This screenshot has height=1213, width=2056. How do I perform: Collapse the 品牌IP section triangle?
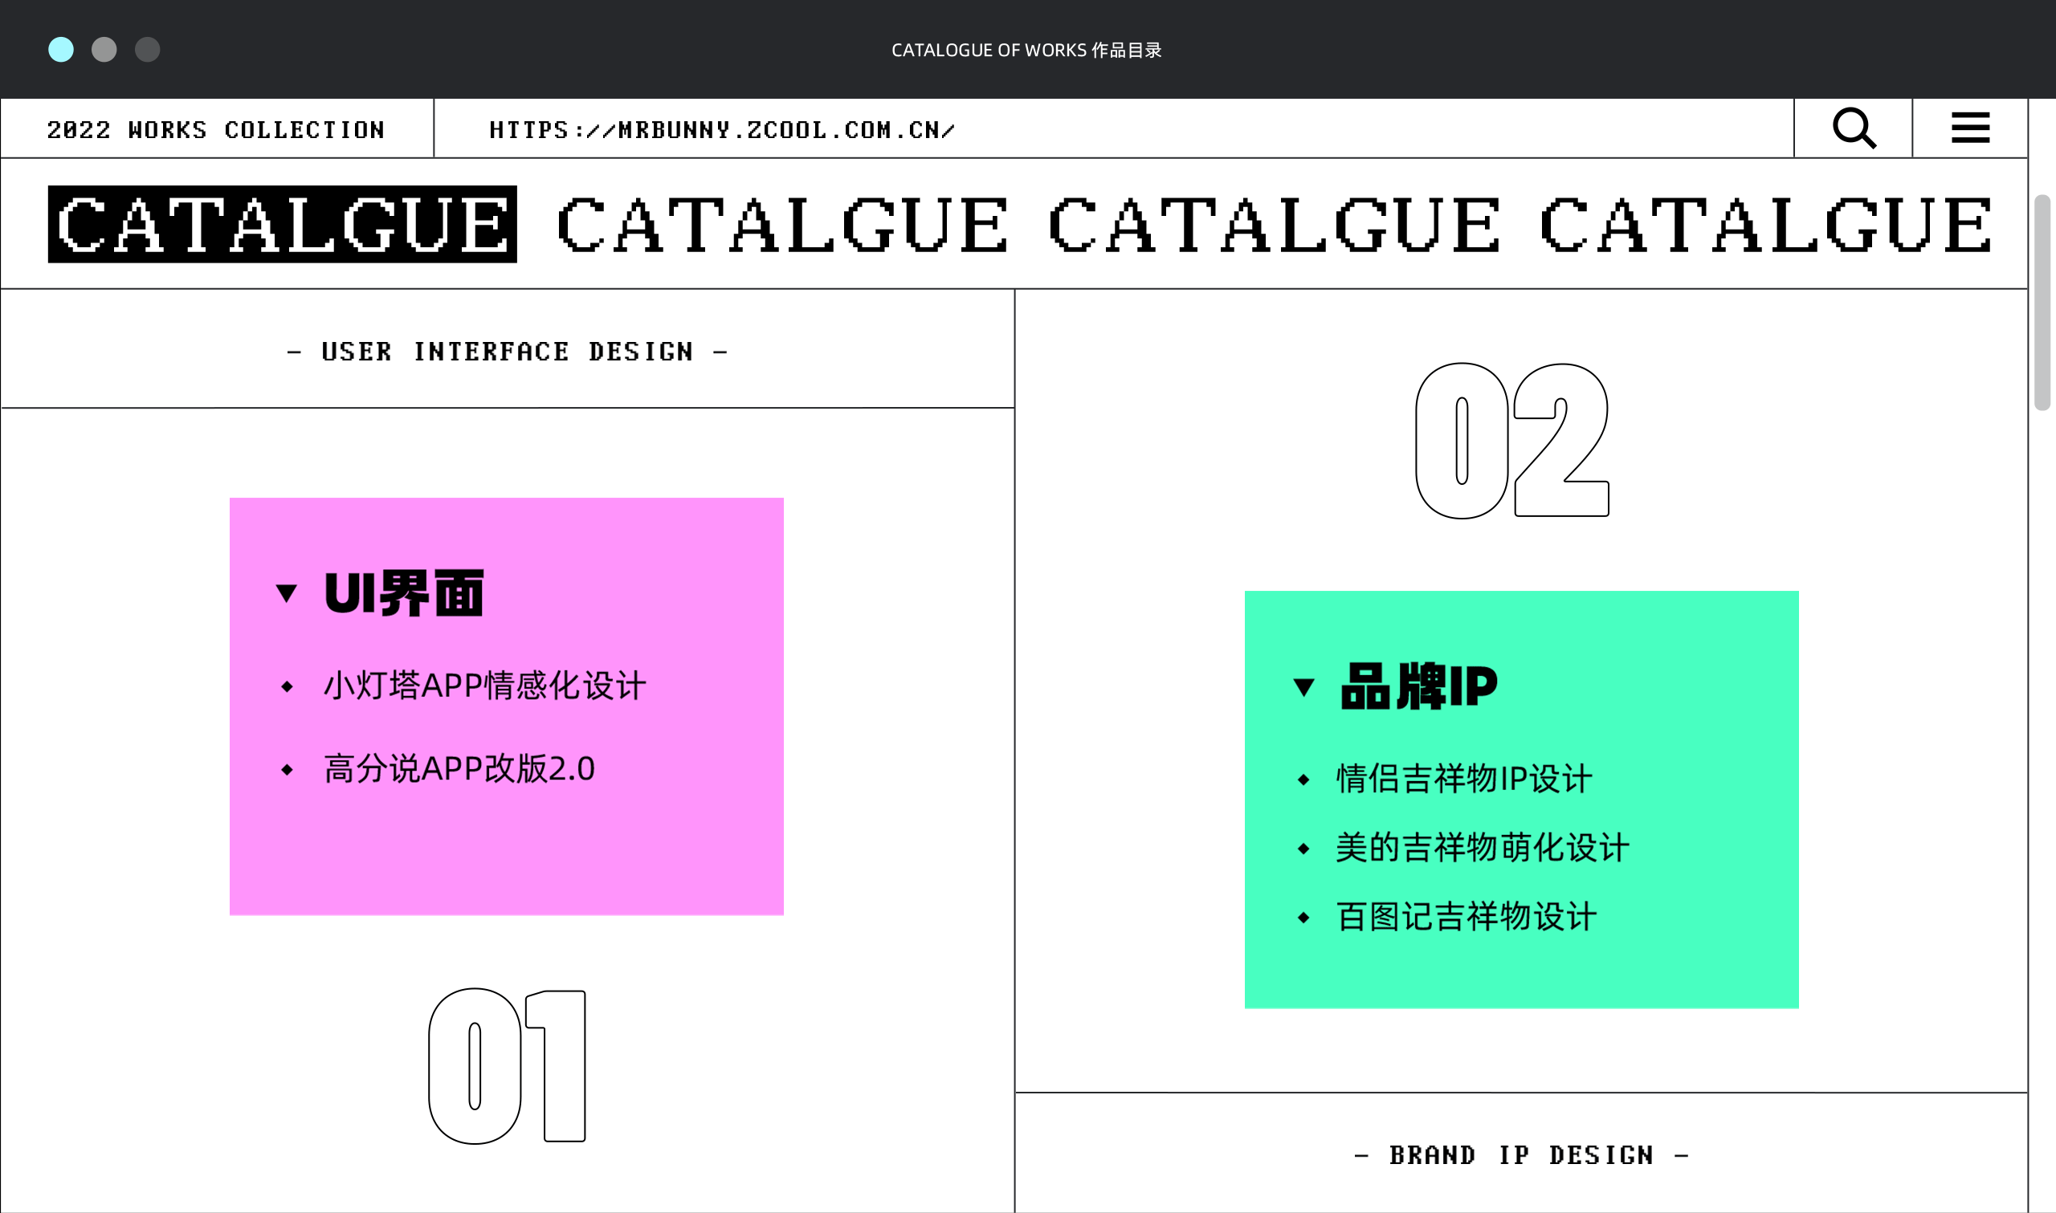click(1304, 686)
